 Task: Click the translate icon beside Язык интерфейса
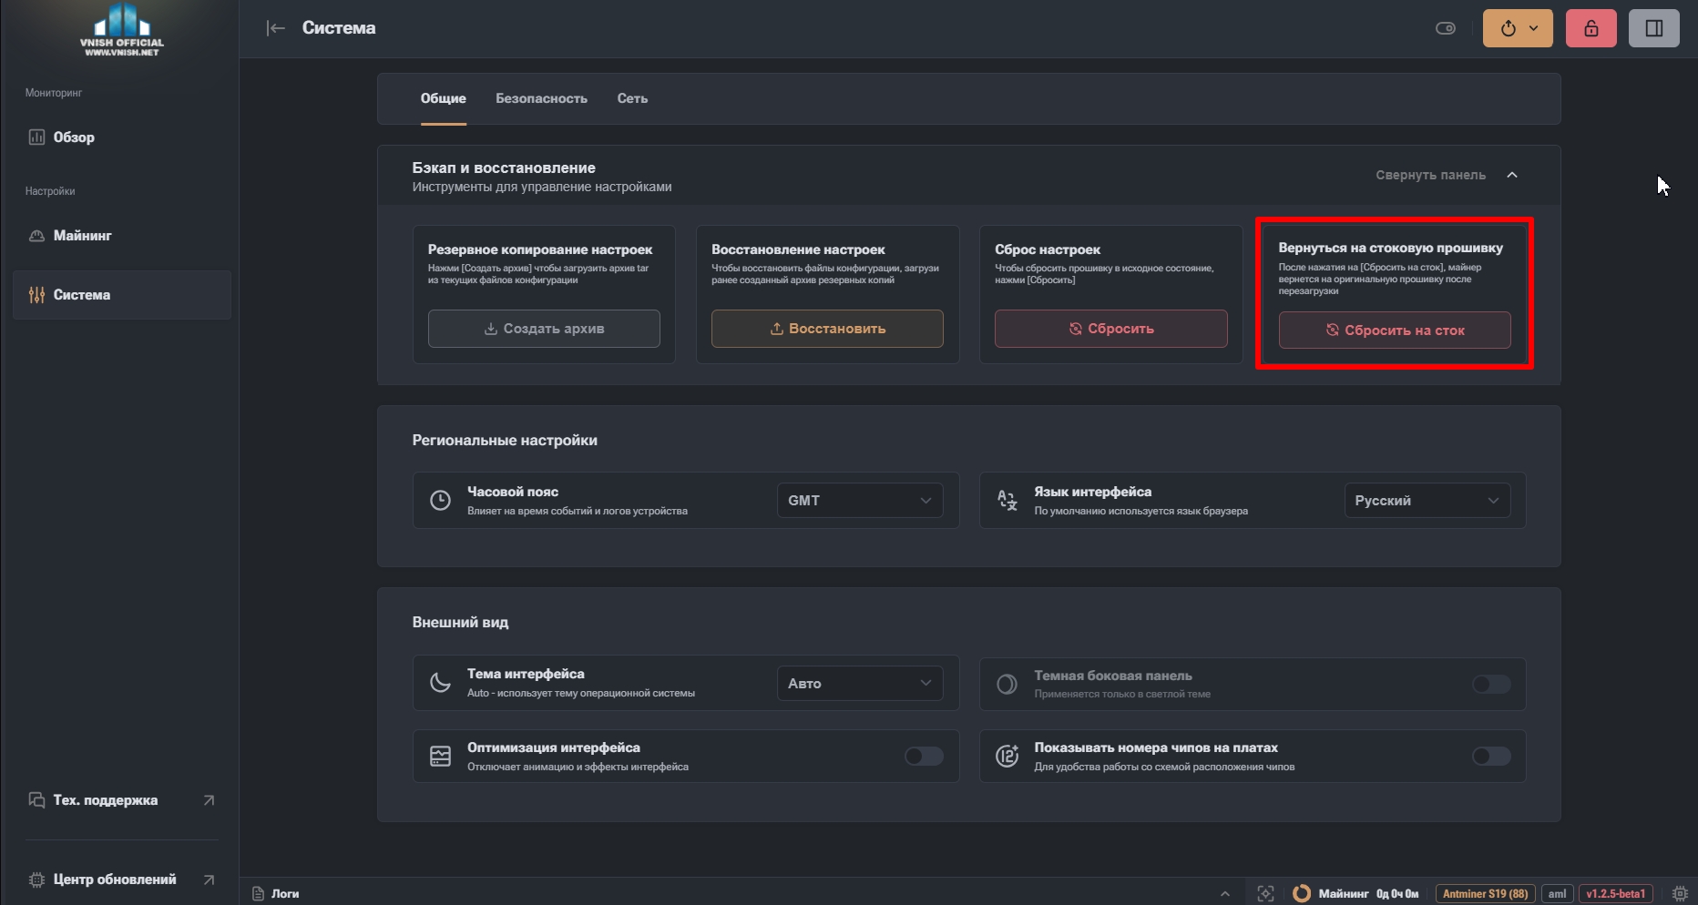click(1007, 501)
